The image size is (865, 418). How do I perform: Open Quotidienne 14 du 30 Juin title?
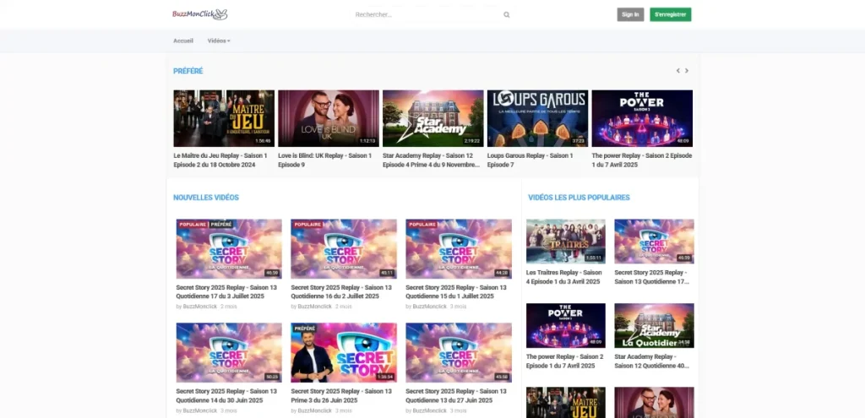coord(226,395)
